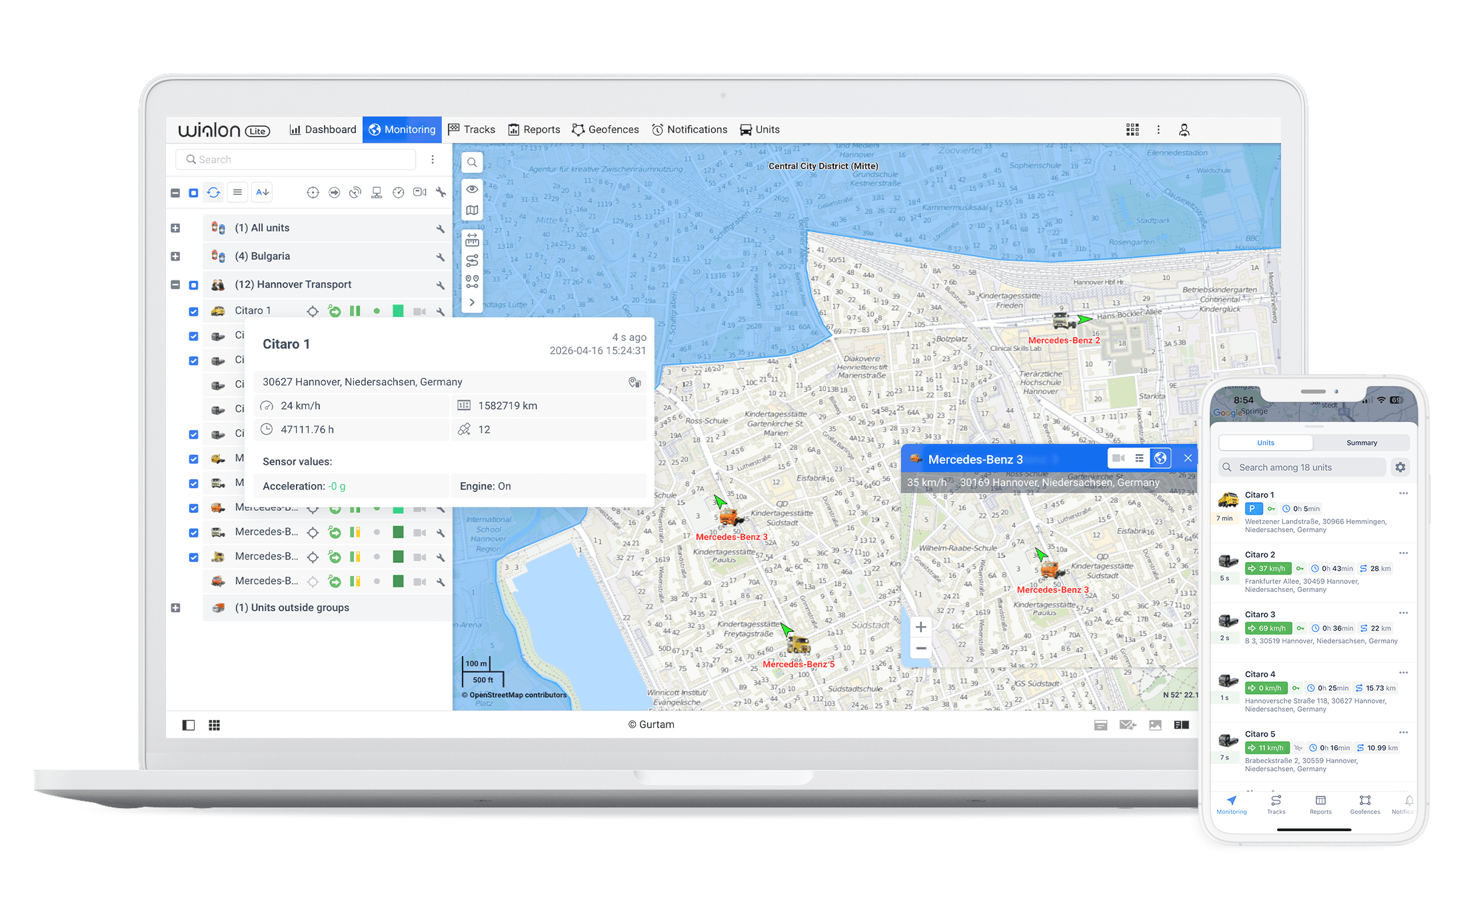This screenshot has height=911, width=1481.
Task: Collapse the (12) Hannover Transport group
Action: tap(175, 285)
